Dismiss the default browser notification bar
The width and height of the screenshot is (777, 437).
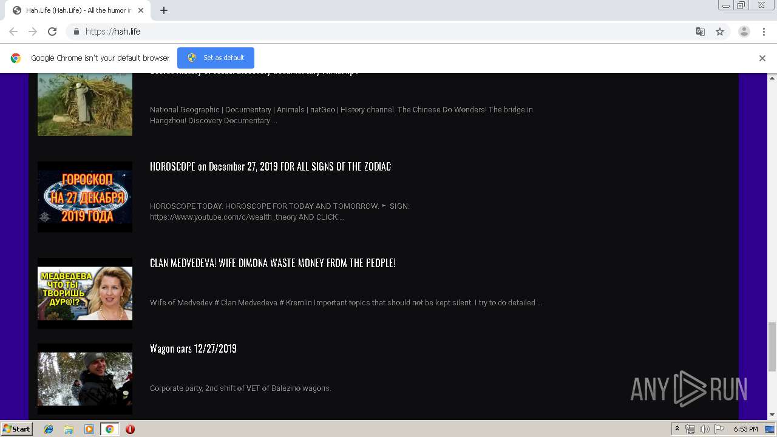point(762,58)
